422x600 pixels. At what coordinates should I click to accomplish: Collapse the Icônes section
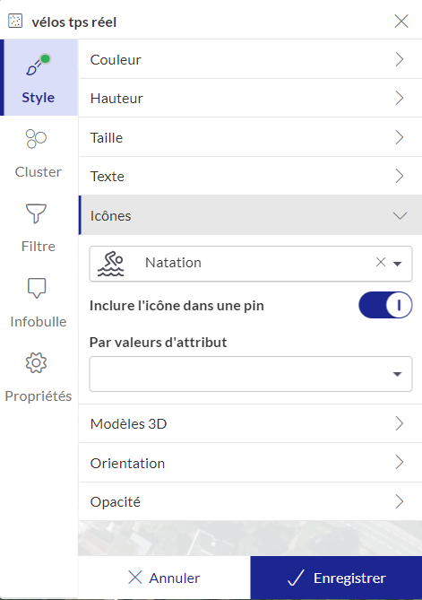tap(250, 215)
